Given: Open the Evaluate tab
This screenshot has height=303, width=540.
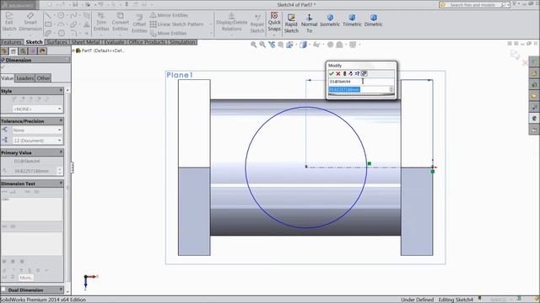Looking at the screenshot, I should (114, 42).
